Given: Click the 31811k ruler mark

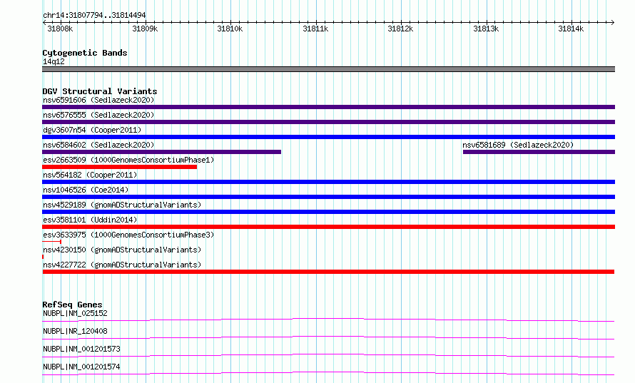Looking at the screenshot, I should (315, 29).
